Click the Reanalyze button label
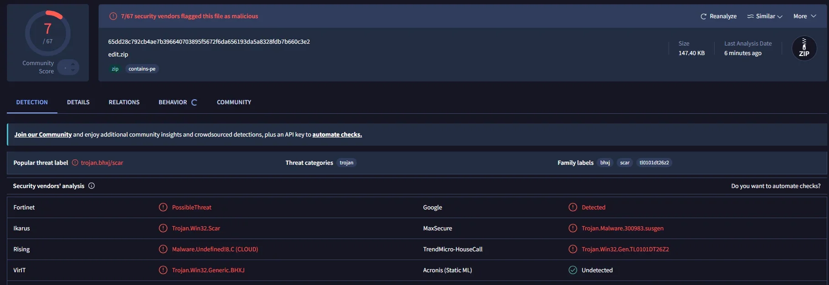829x285 pixels. click(x=723, y=16)
